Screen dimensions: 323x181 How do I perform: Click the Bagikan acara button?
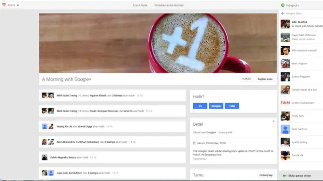(265, 79)
